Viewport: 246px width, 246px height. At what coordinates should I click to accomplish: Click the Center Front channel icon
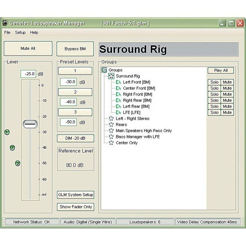click(x=118, y=88)
